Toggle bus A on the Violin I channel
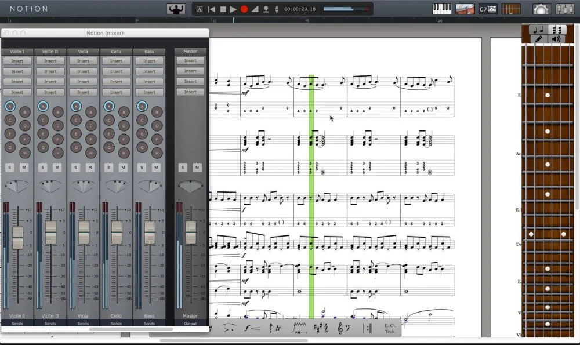Viewport: 580px width, 345px height. tap(10, 107)
